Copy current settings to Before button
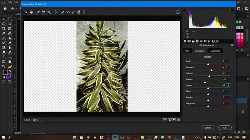The height and width of the screenshot is (140, 250). tap(174, 120)
